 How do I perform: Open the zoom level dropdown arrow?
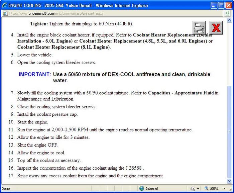(224, 189)
